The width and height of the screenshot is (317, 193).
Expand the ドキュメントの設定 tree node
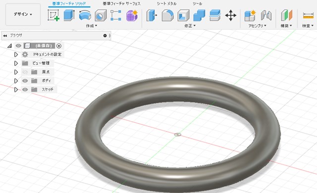[16, 54]
